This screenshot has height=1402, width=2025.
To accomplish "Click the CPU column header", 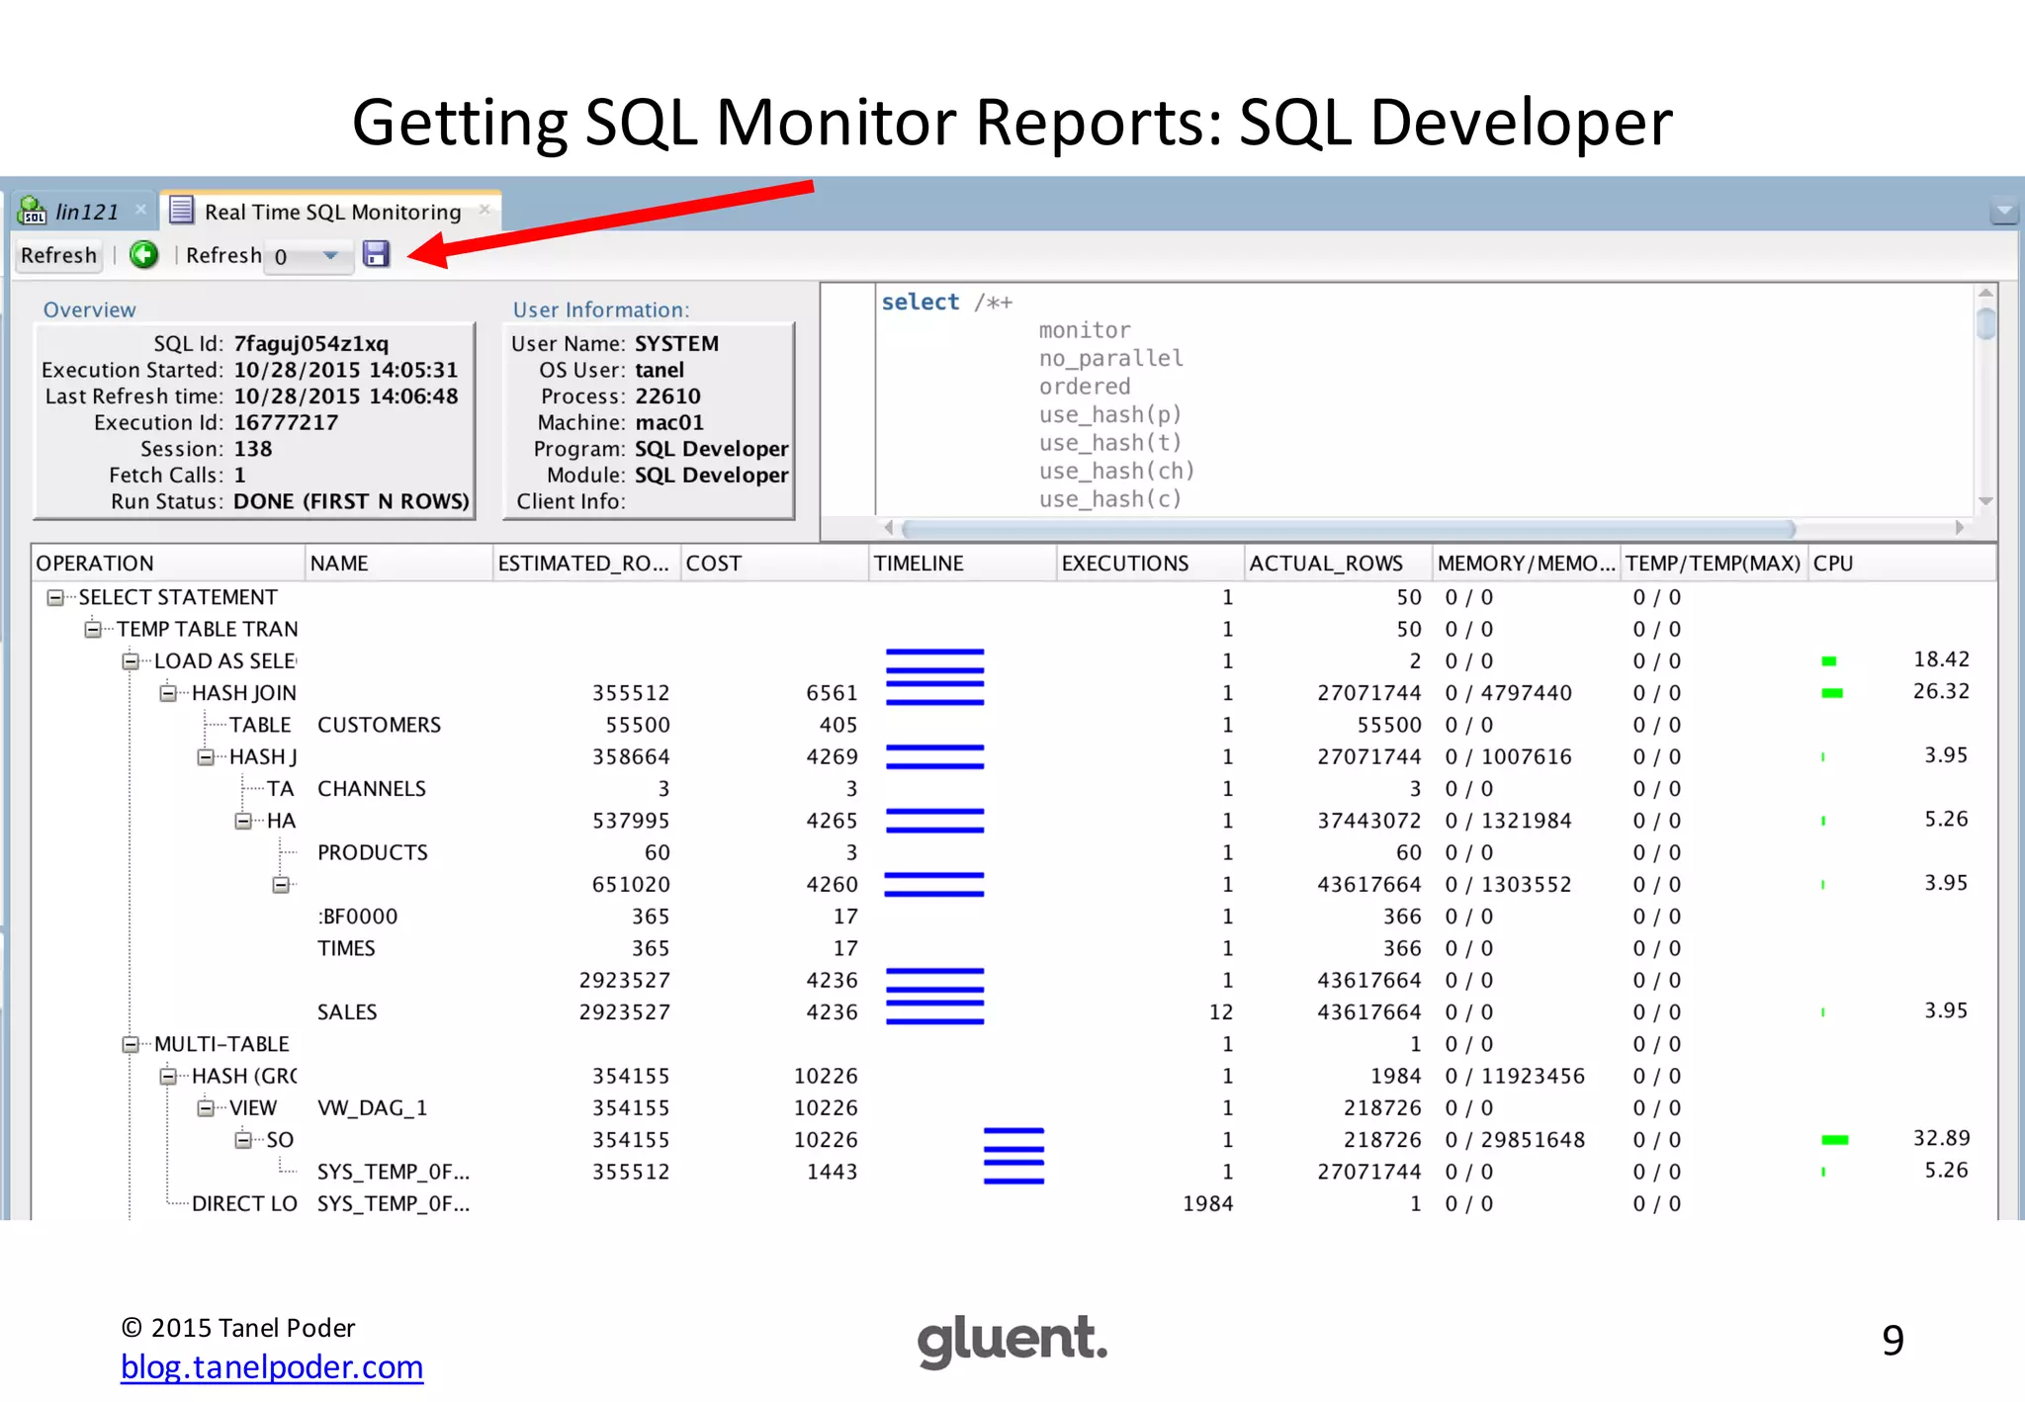I will (1902, 564).
